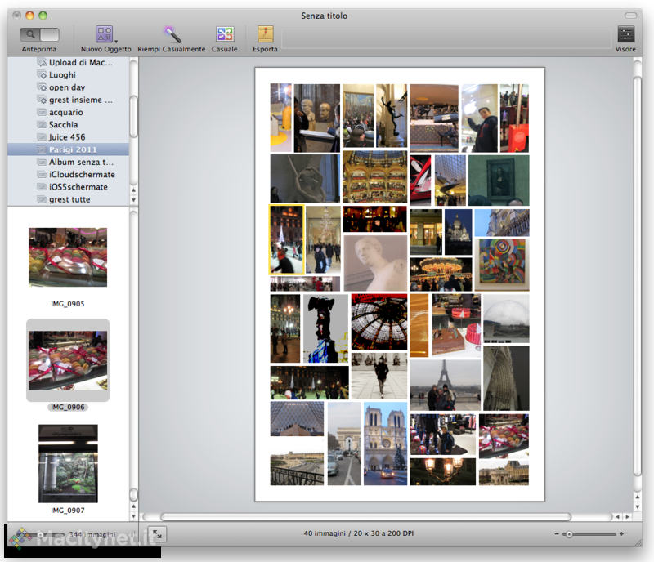654x562 pixels.
Task: Click the Riempi Casualmente magic wand icon
Action: click(x=172, y=34)
